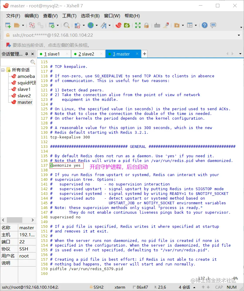The image size is (244, 291).
Task: Pin the session manager panel
Action: click(27, 54)
